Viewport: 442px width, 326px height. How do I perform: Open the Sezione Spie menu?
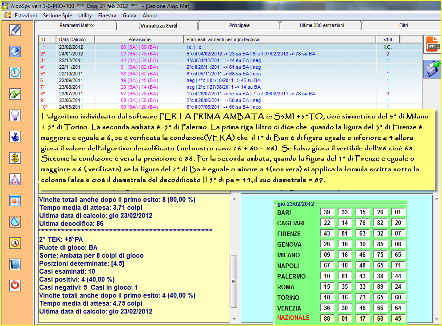[x=57, y=16]
